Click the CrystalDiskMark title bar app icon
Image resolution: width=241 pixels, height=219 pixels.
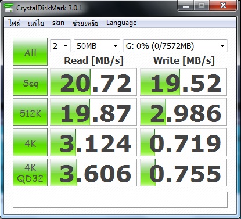coord(9,8)
